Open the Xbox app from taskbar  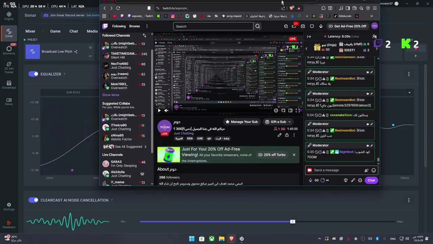click(212, 239)
